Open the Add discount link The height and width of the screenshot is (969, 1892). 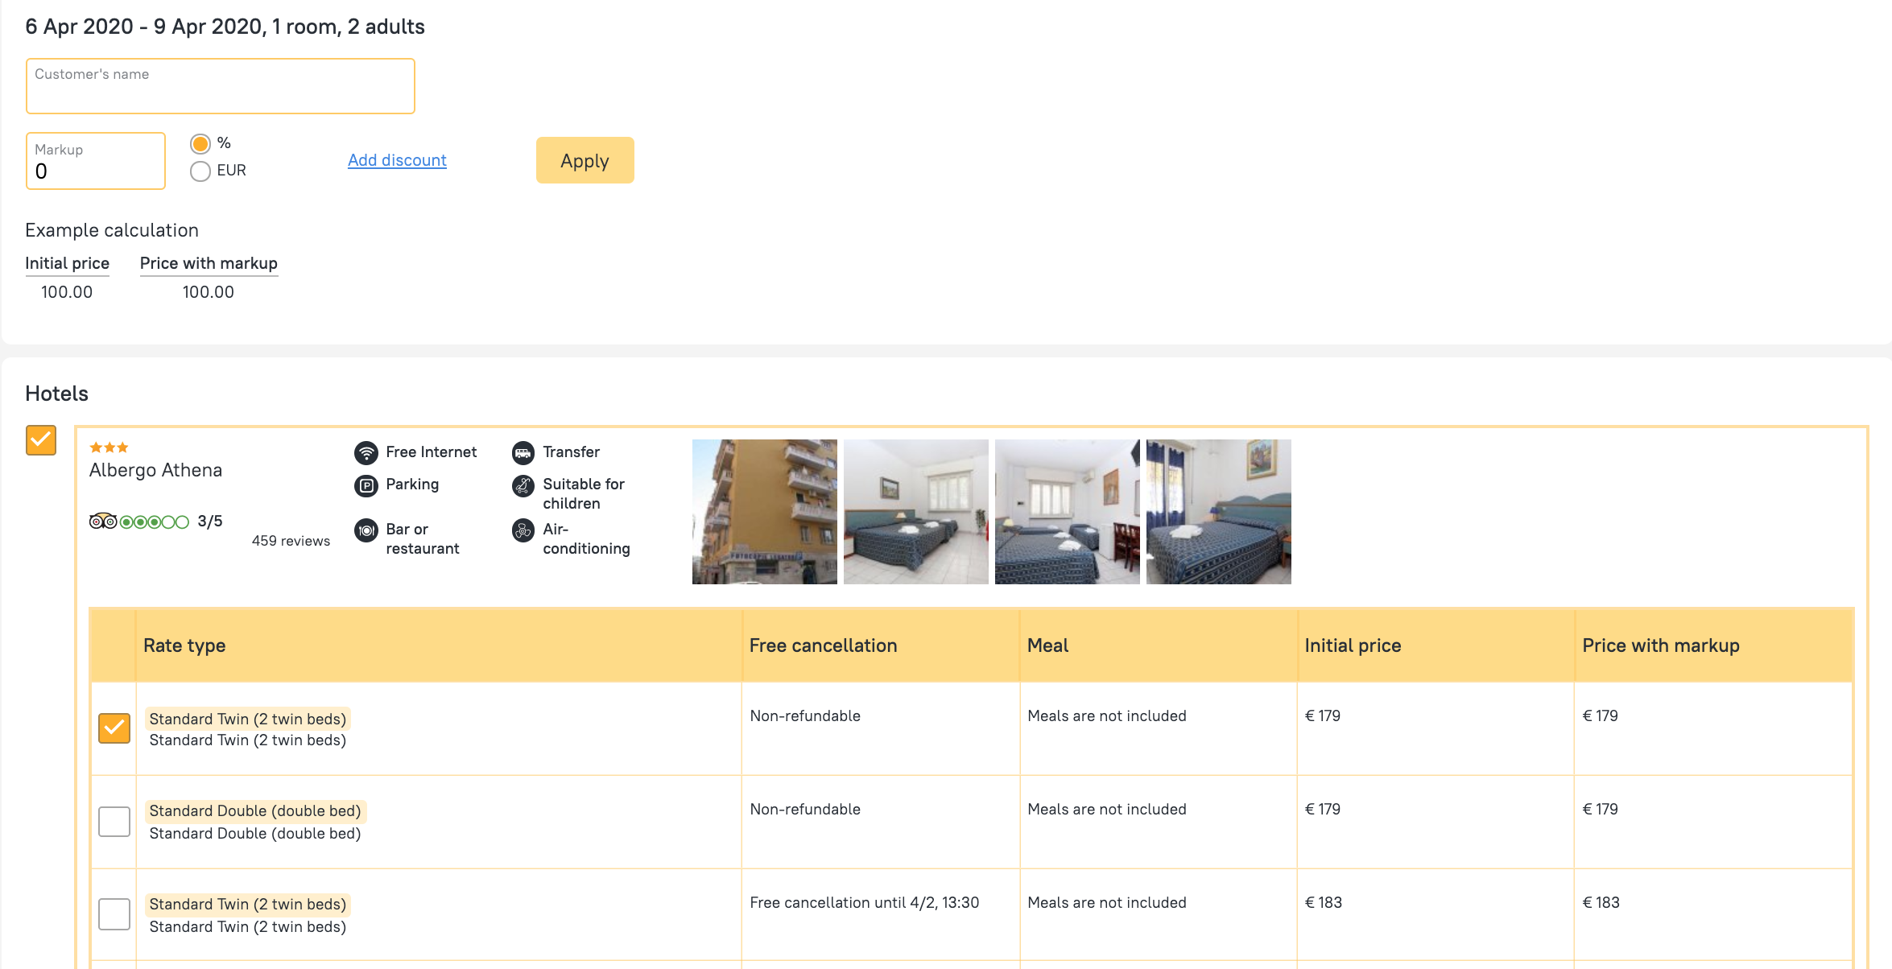click(397, 160)
